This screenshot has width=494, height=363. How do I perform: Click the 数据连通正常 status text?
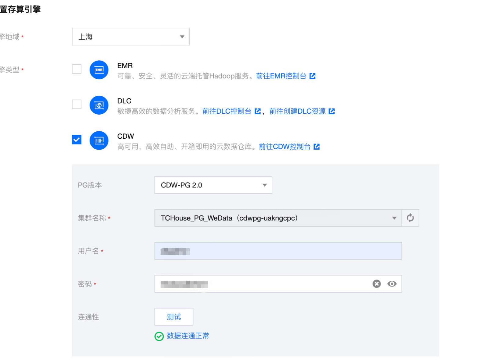point(188,336)
